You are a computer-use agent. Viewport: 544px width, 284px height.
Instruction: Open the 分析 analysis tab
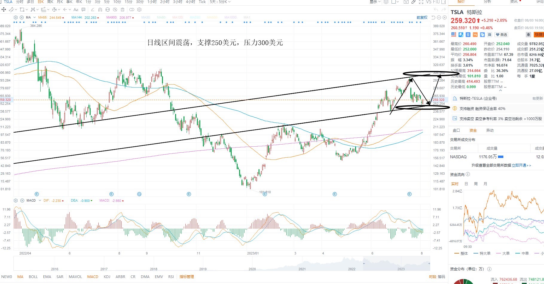coord(488,2)
